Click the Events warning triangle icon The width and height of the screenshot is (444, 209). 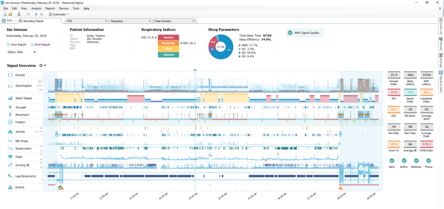(x=10, y=187)
